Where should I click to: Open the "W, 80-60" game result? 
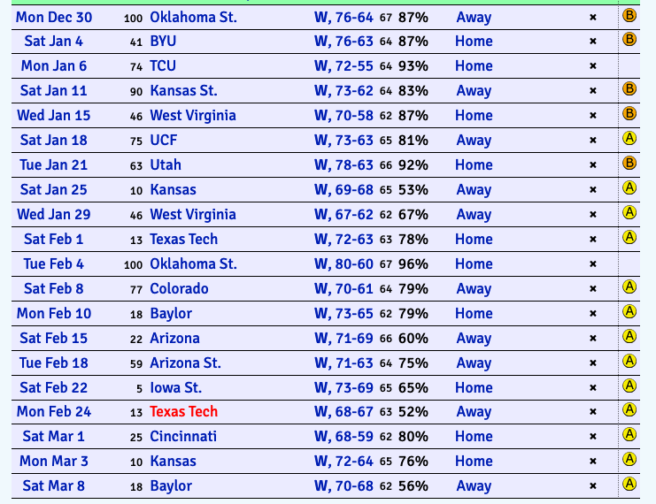(344, 264)
